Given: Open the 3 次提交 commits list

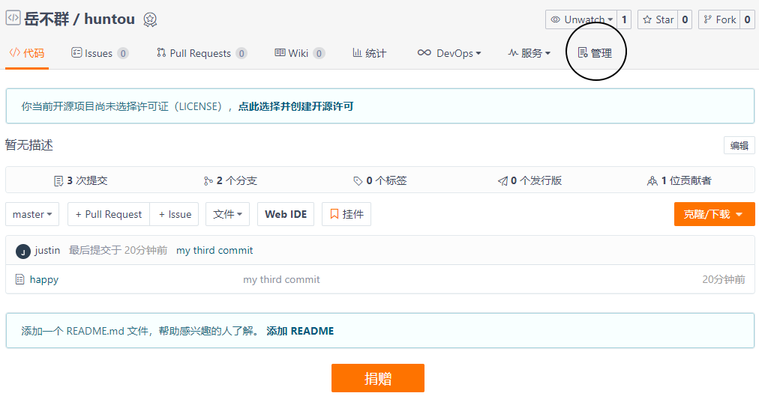Looking at the screenshot, I should click(81, 180).
